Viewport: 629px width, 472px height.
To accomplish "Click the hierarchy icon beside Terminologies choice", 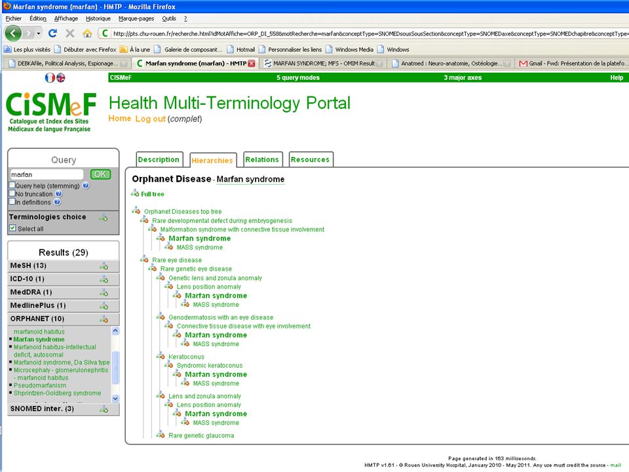I will pyautogui.click(x=104, y=217).
